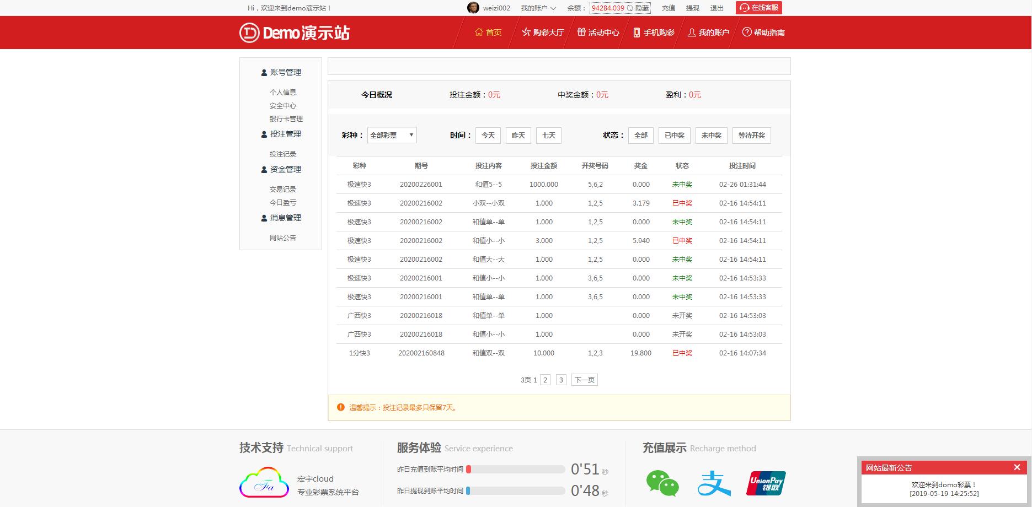Viewport: 1032px width, 507px height.
Task: Click the WeChat pay icon
Action: pyautogui.click(x=662, y=483)
